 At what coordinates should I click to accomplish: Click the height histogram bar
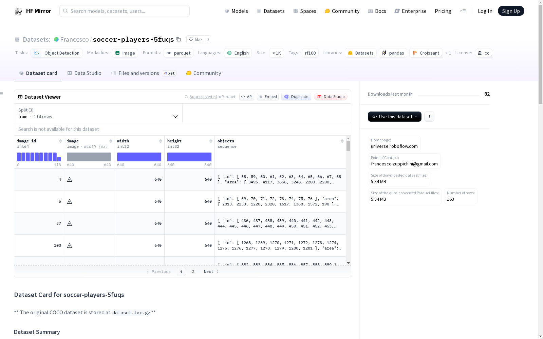(189, 157)
